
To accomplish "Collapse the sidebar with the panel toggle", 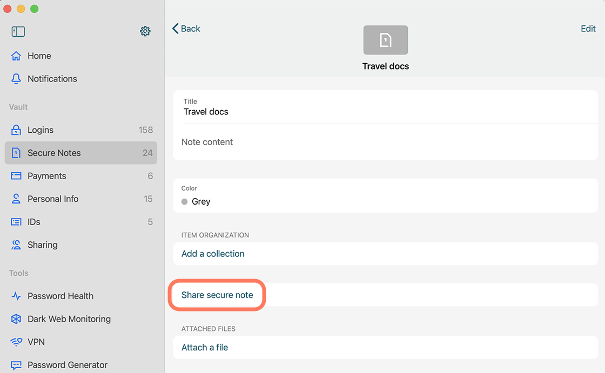I will coord(18,31).
